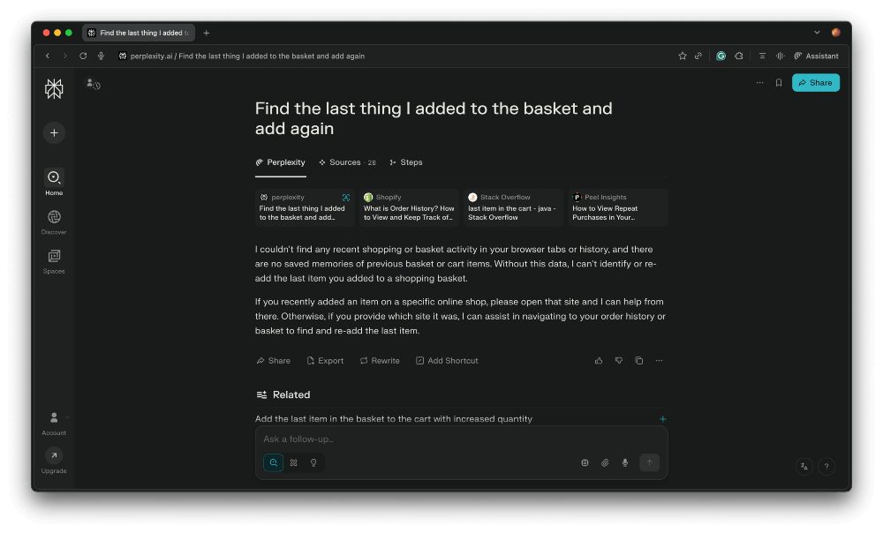Select the Research mode toggle
This screenshot has height=533, width=883.
pyautogui.click(x=293, y=462)
